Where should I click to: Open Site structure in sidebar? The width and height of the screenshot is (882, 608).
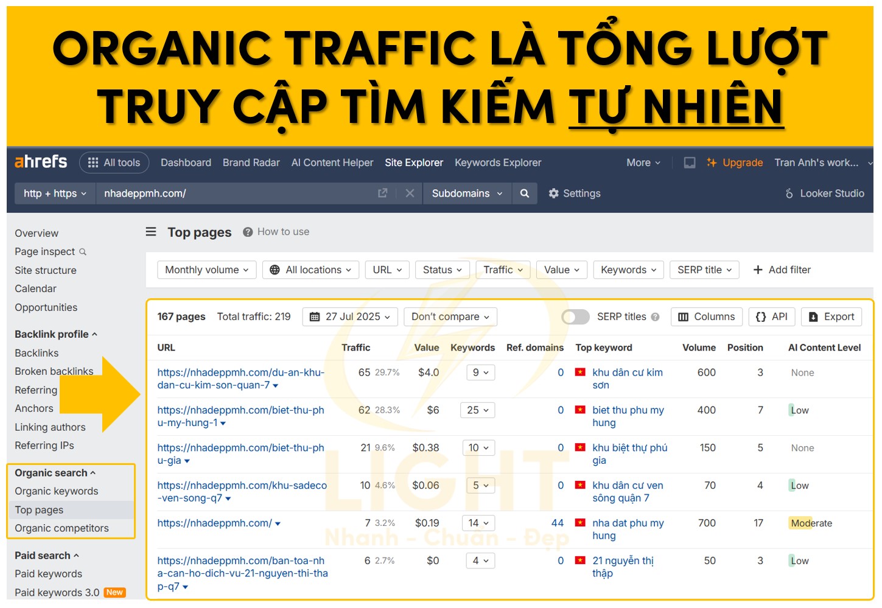[46, 270]
